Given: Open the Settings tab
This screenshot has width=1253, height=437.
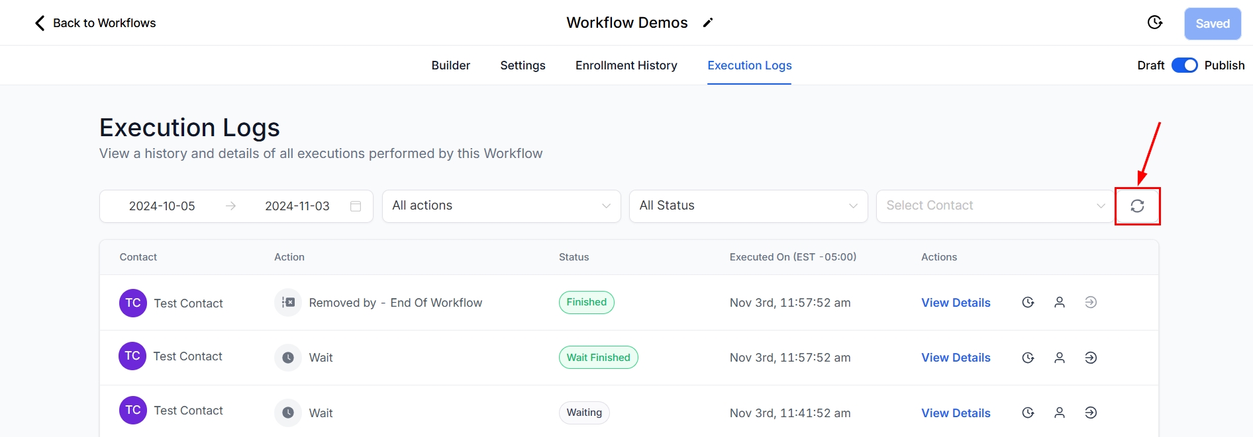Looking at the screenshot, I should 523,65.
